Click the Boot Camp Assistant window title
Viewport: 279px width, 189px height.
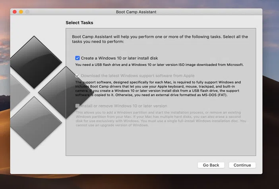tap(136, 12)
